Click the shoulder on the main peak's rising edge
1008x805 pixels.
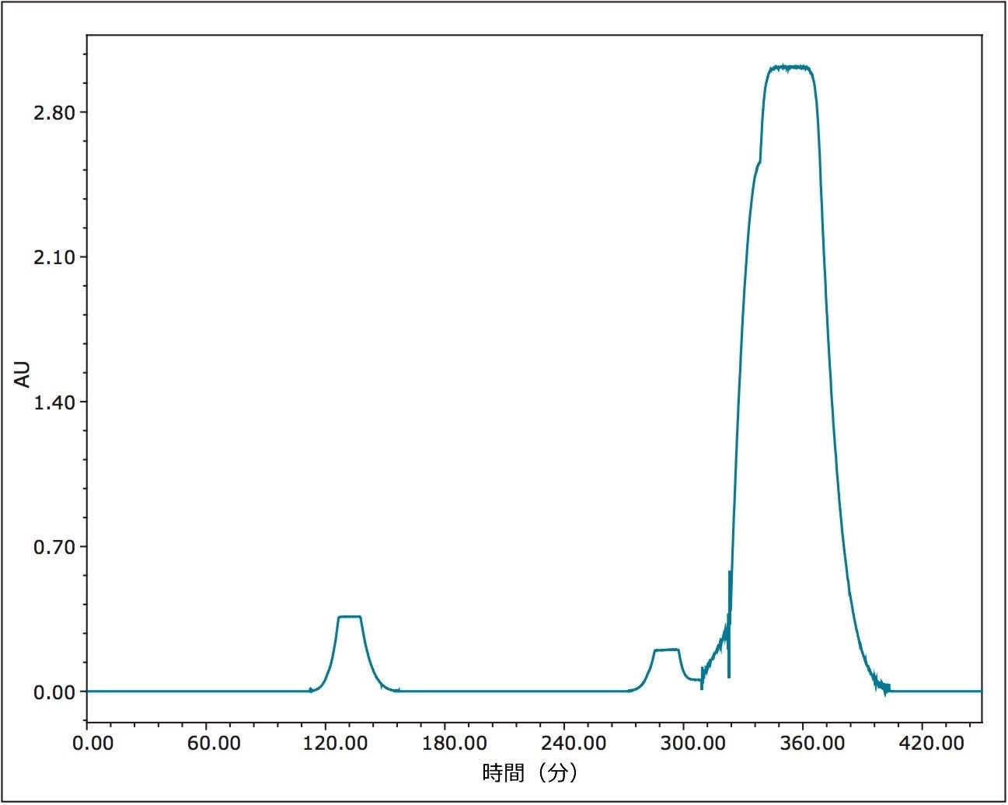pyautogui.click(x=759, y=162)
